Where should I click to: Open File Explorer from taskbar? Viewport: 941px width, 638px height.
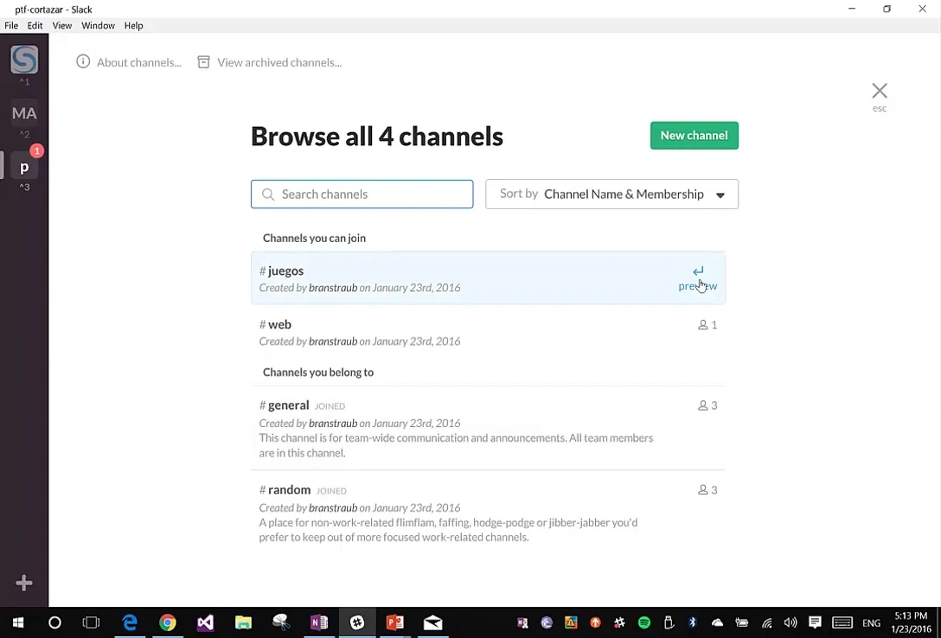click(243, 622)
